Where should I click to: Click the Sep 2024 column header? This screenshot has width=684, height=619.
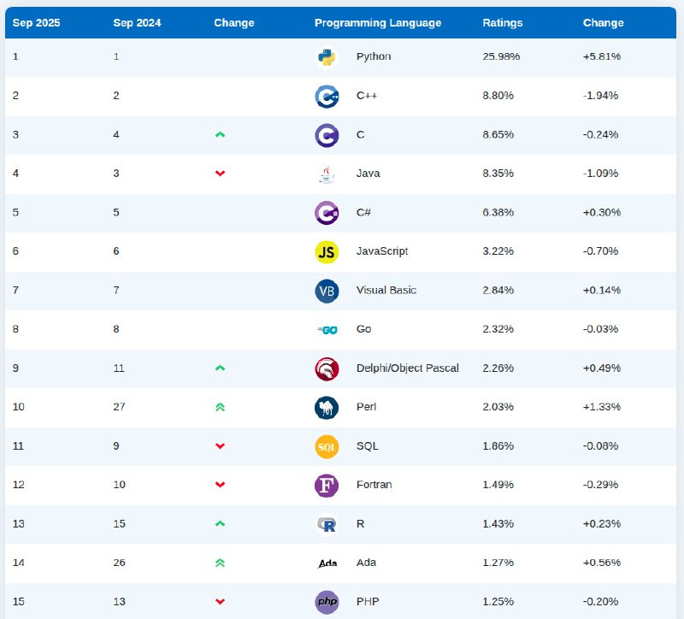[137, 23]
